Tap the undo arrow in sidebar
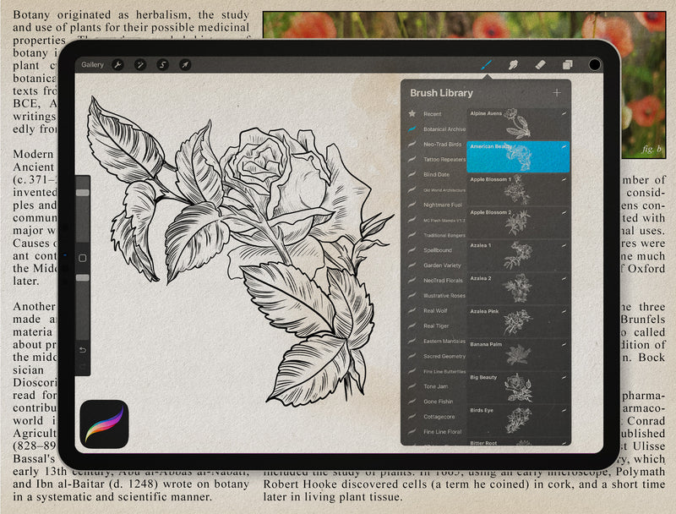The height and width of the screenshot is (514, 676). point(83,349)
